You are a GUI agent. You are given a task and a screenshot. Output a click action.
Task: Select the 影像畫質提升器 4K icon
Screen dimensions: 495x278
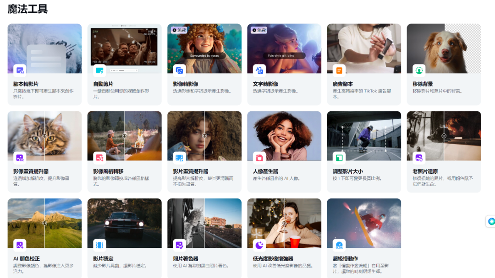pos(20,157)
